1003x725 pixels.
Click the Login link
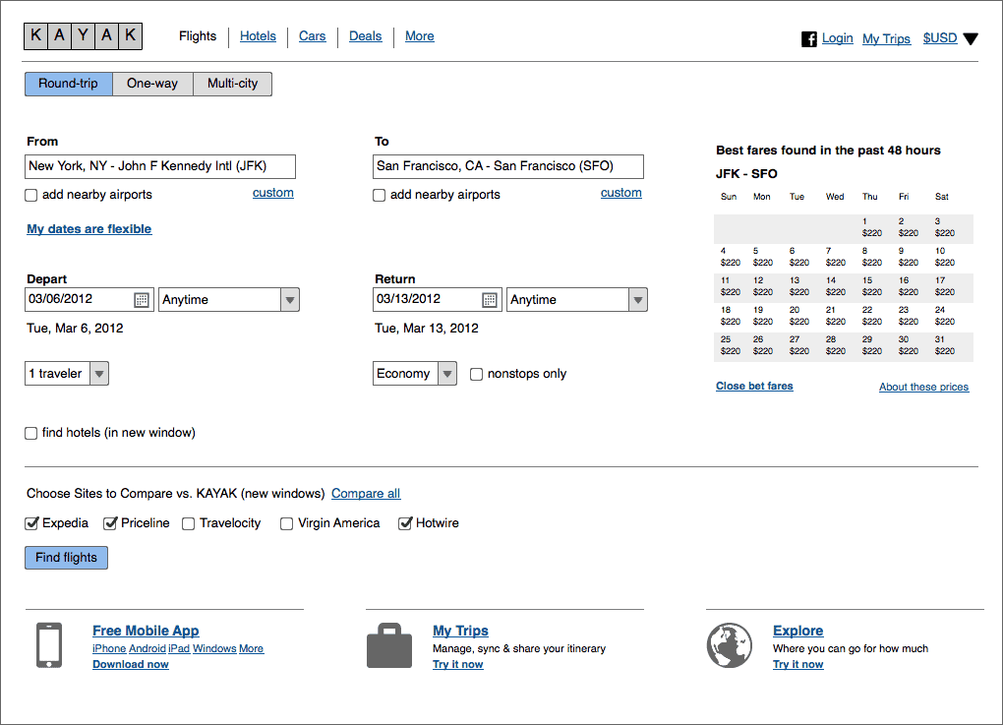click(x=838, y=38)
